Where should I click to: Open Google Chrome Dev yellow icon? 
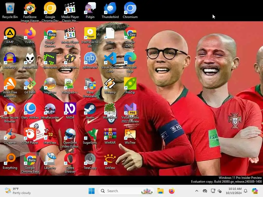click(50, 12)
